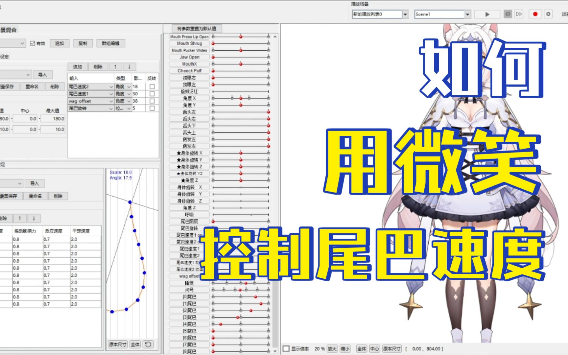
Task: Click the 群组编辑 button
Action: coord(110,43)
